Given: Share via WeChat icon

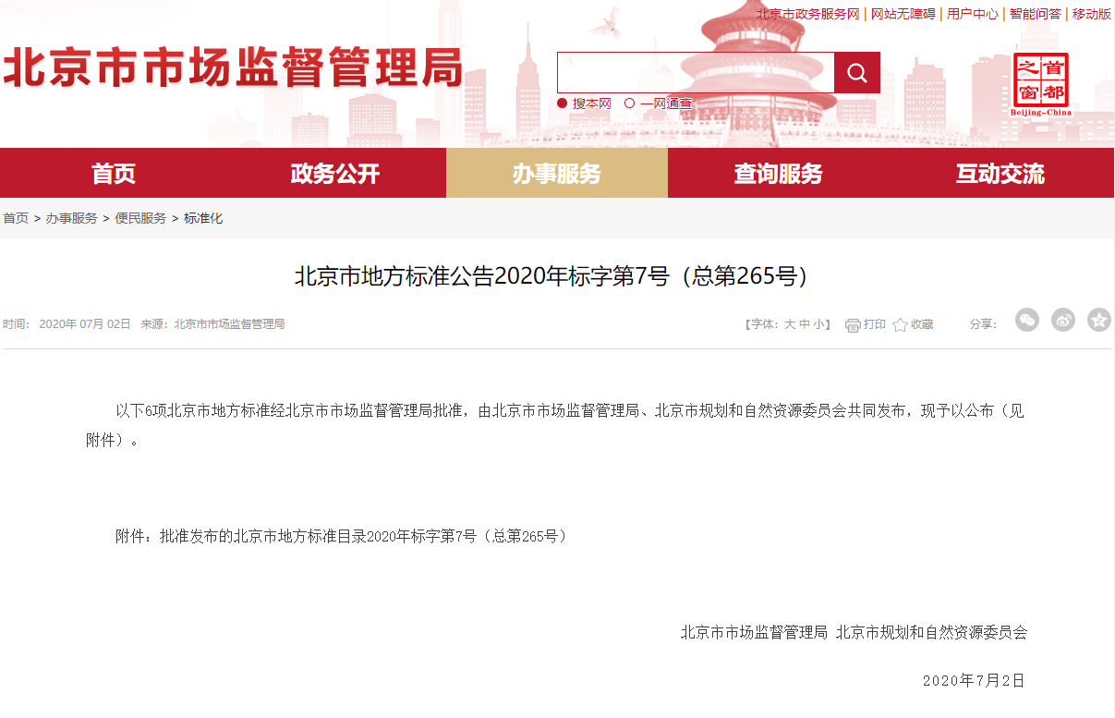Looking at the screenshot, I should point(1027,320).
